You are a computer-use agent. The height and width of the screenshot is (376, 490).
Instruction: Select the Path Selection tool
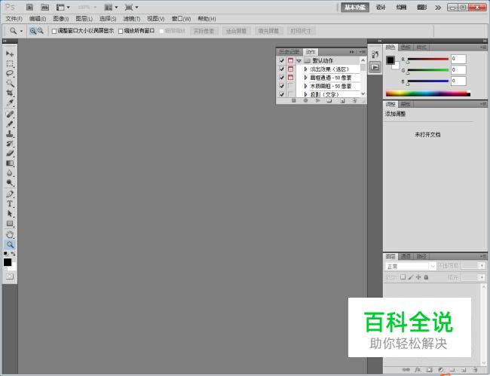click(x=9, y=213)
